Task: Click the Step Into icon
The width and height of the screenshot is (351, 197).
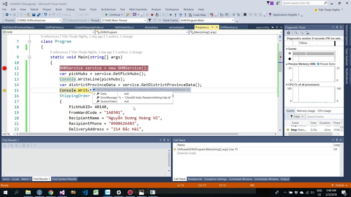Action: tap(175, 15)
